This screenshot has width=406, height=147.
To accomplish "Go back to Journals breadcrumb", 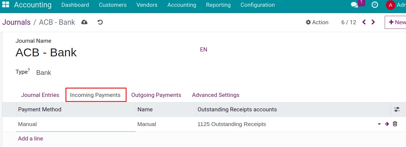I will tap(16, 22).
